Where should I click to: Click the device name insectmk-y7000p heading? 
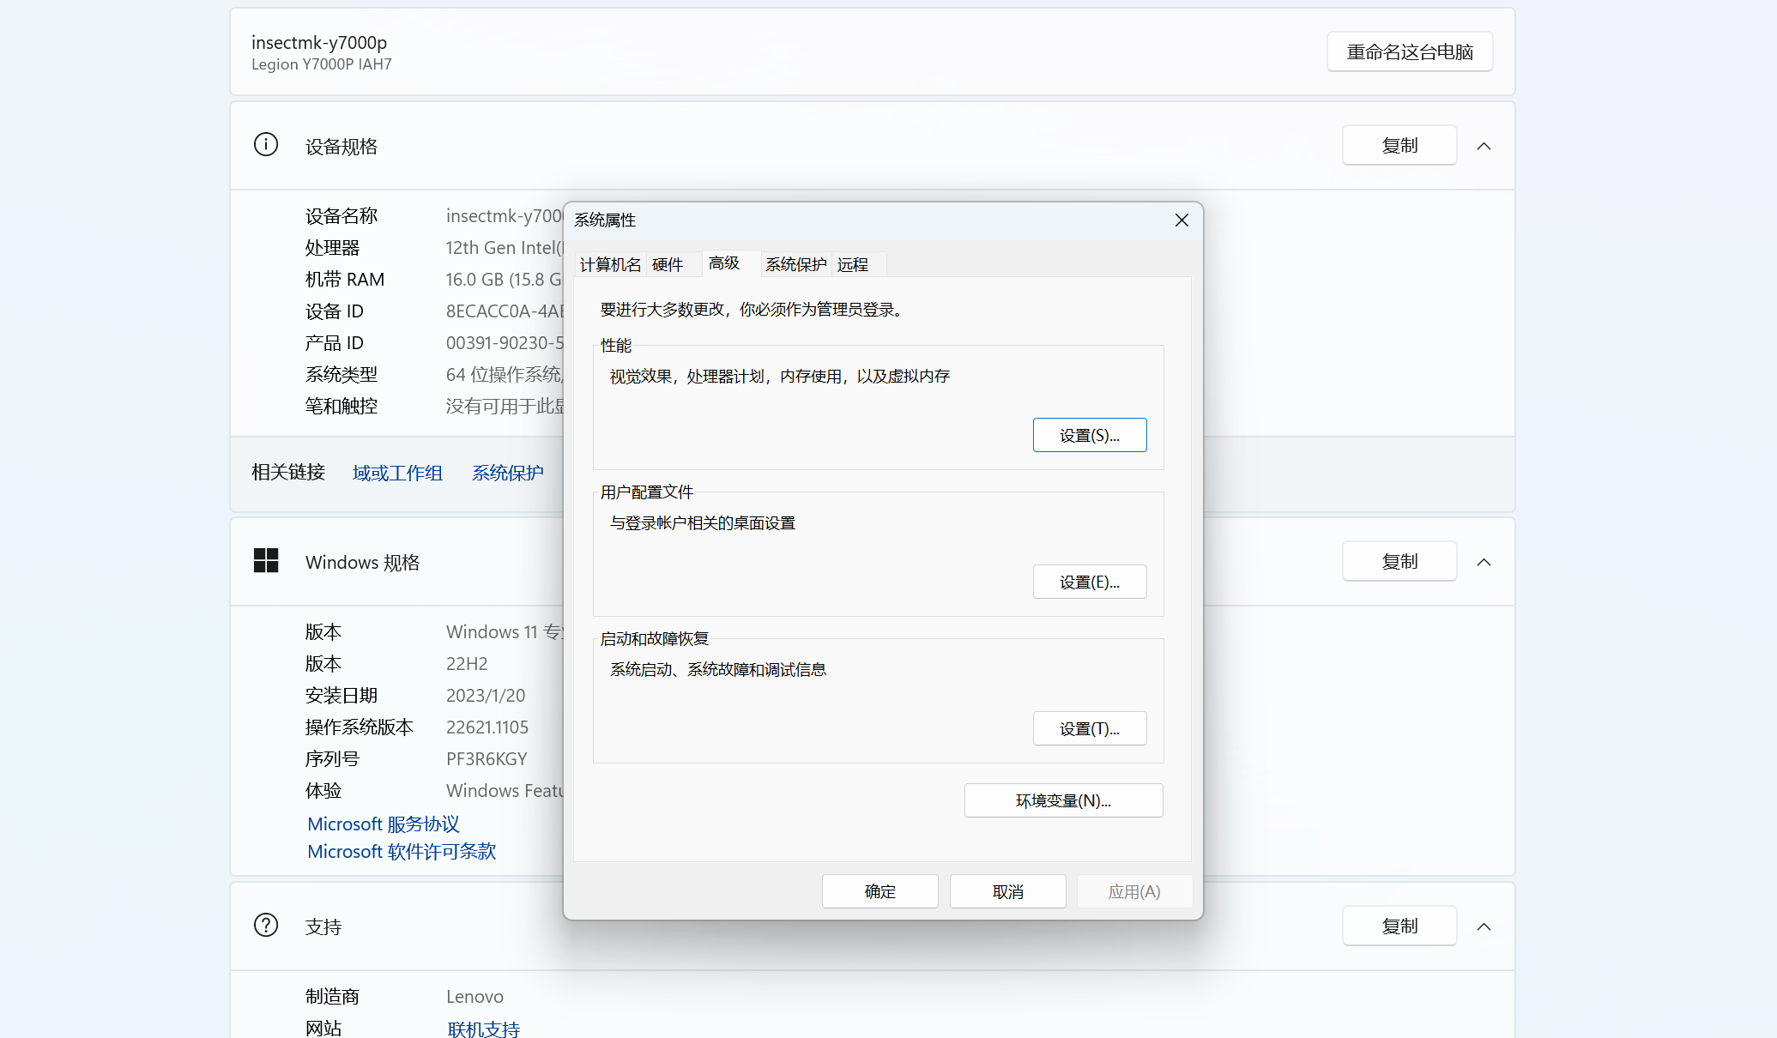[319, 42]
